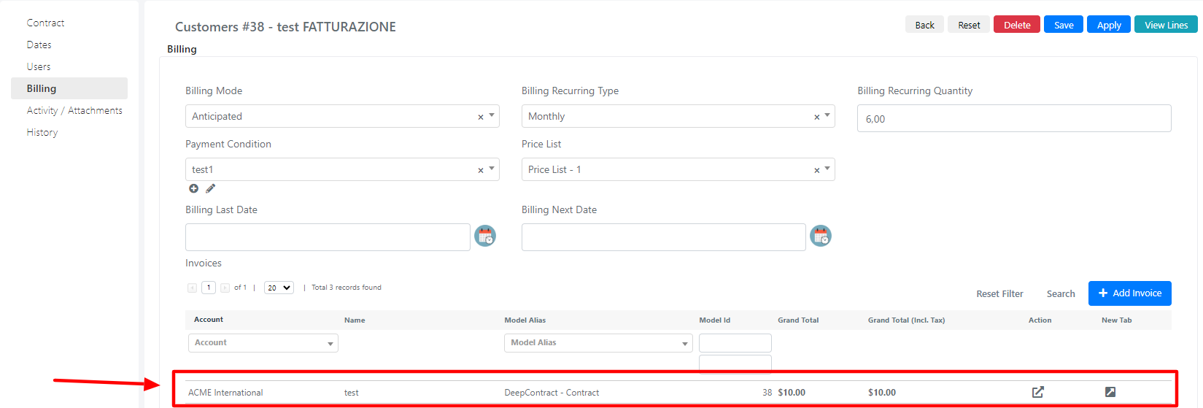The width and height of the screenshot is (1203, 408).
Task: Clear the Monthly recurring type selection
Action: pos(817,117)
